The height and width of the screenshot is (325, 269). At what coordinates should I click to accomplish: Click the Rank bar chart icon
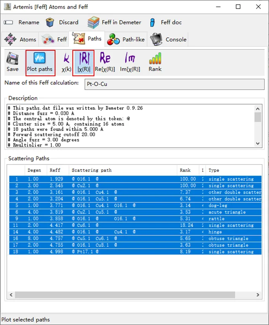tap(155, 58)
